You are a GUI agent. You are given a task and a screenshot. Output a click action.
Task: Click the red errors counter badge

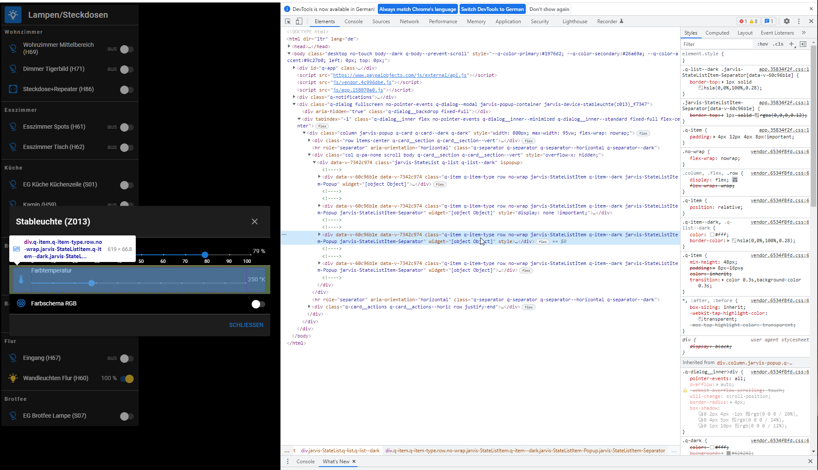[743, 21]
